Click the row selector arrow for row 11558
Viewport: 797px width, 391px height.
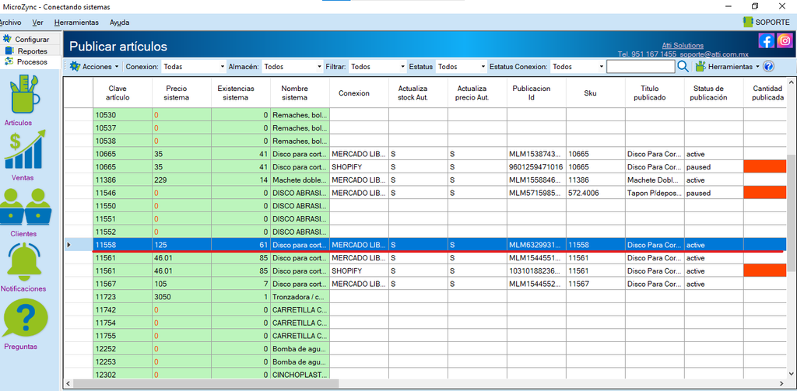69,245
